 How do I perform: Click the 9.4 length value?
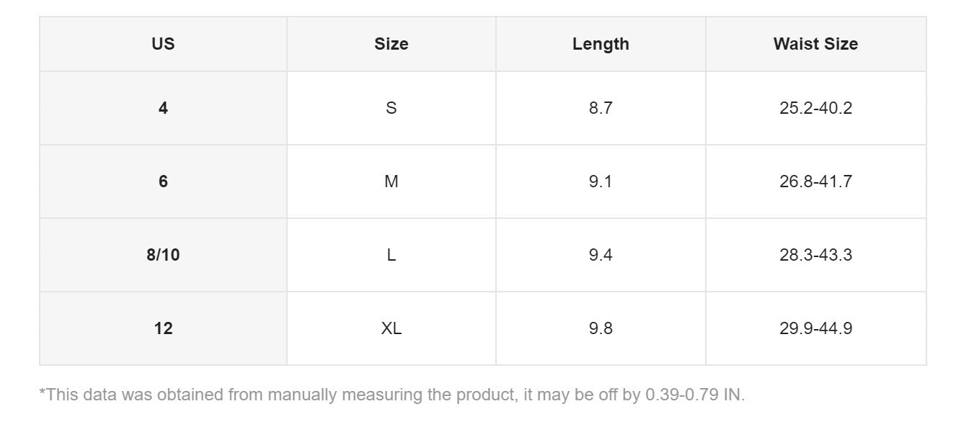[x=601, y=255]
